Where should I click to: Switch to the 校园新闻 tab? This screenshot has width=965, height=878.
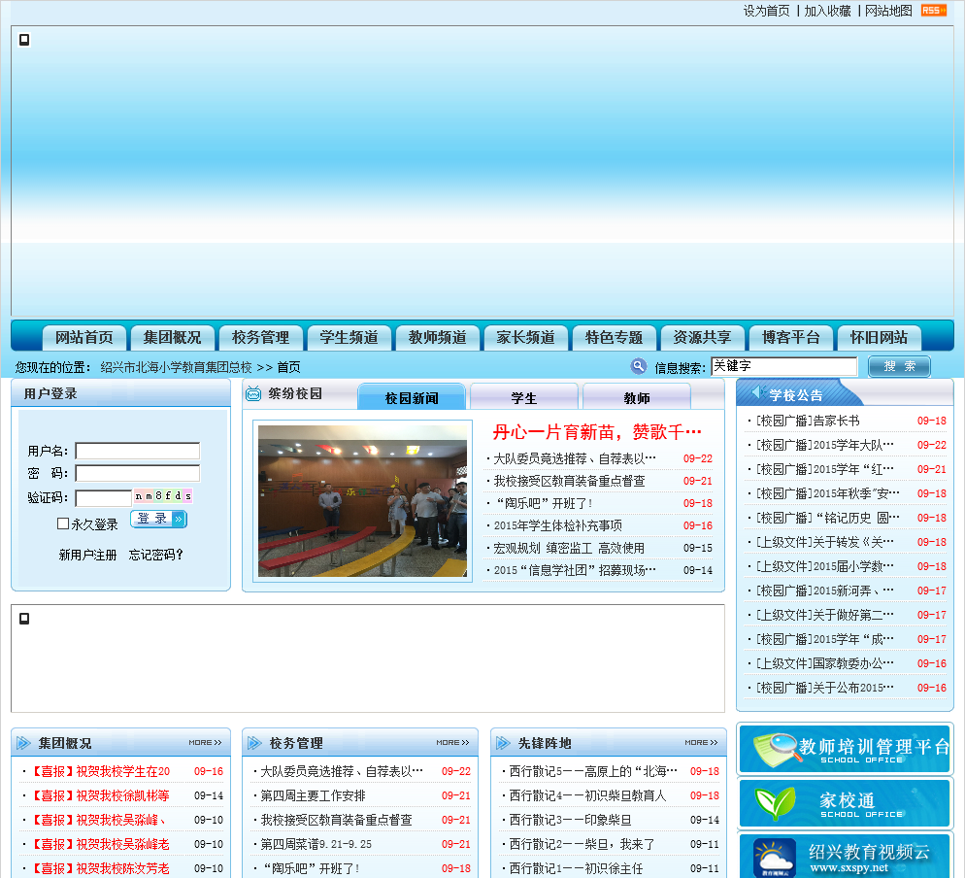[412, 397]
